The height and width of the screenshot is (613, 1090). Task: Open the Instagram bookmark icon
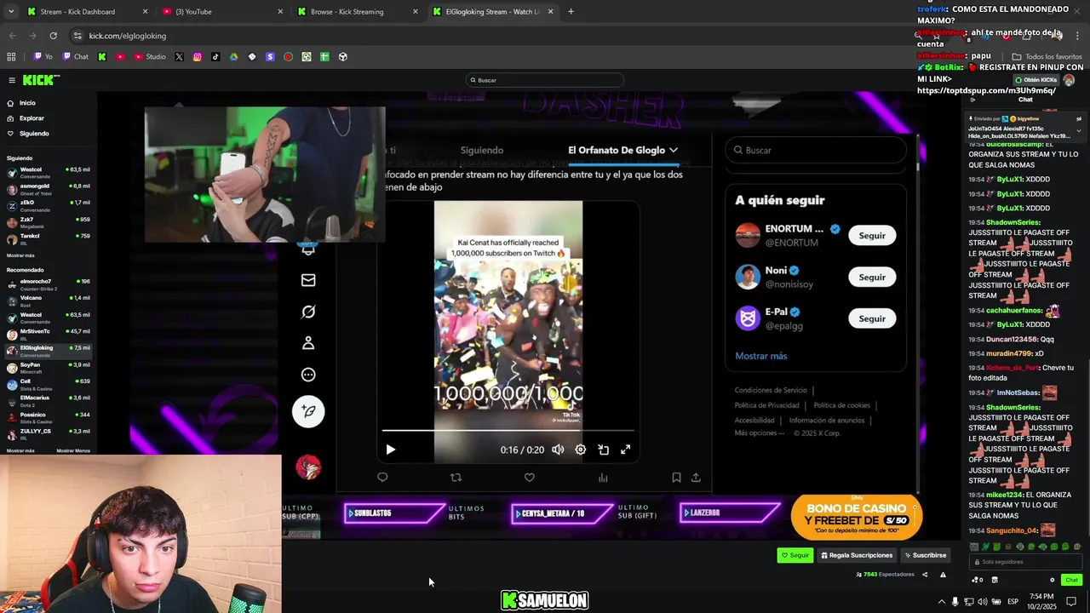(197, 57)
